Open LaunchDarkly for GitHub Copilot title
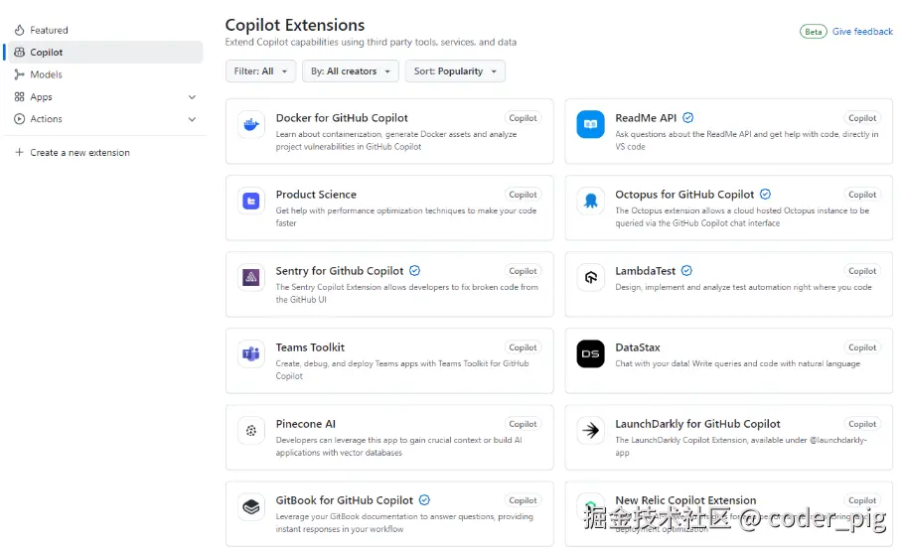Viewport: 903px width, 551px height. [697, 424]
